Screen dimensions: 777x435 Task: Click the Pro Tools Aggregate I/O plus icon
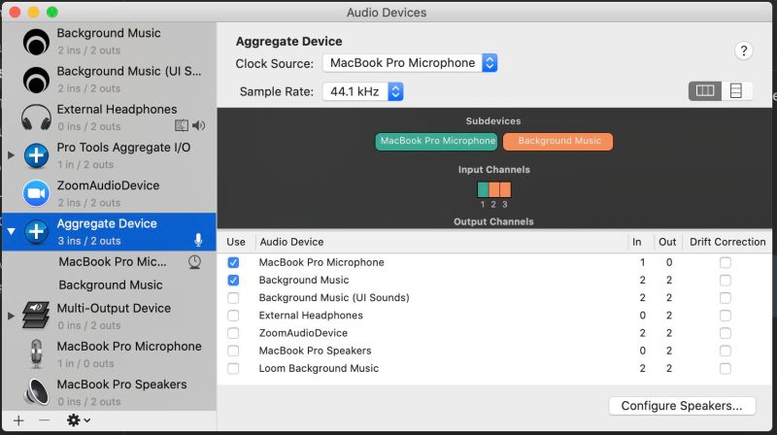(x=36, y=155)
